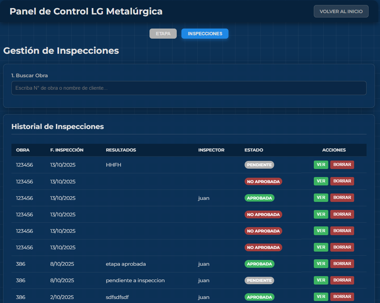The width and height of the screenshot is (380, 303).
Task: Click the VOLVER AL INICIO button
Action: point(341,11)
